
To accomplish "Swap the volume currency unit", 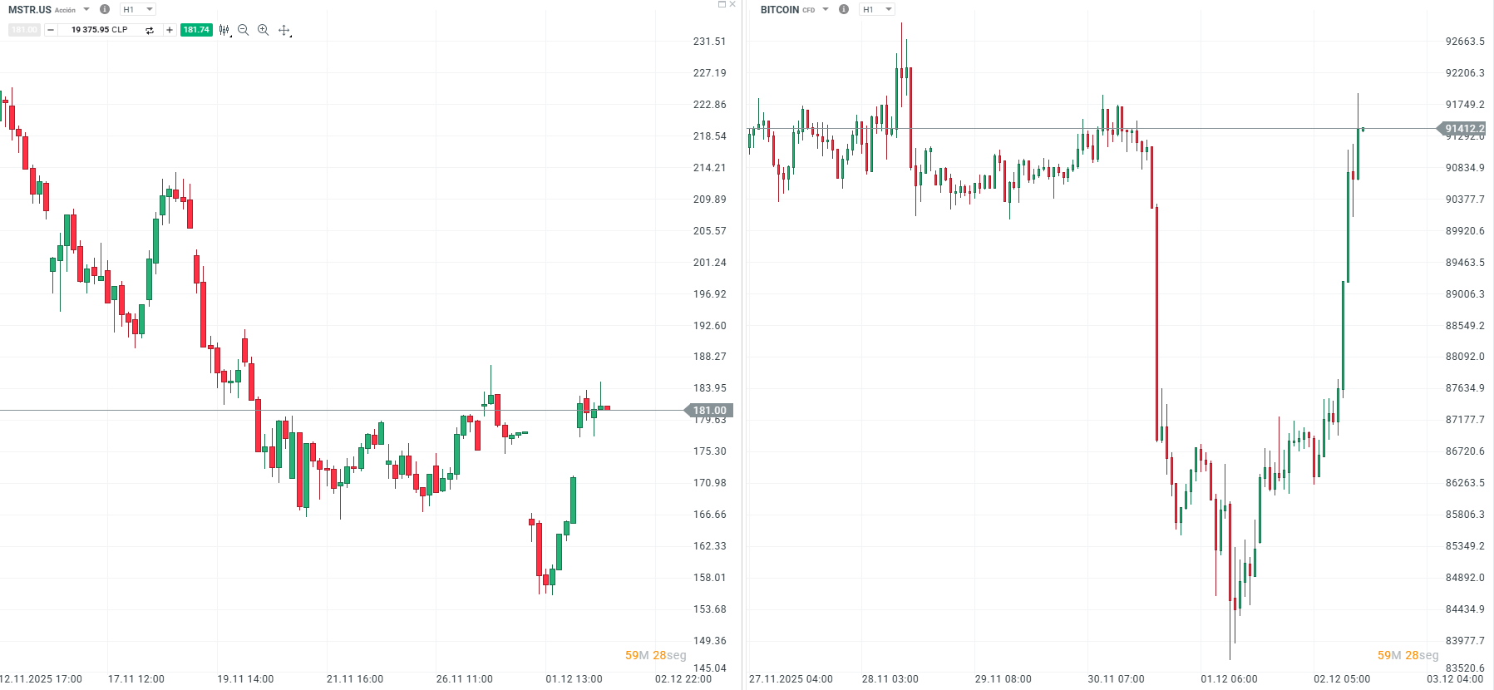I will (x=150, y=30).
